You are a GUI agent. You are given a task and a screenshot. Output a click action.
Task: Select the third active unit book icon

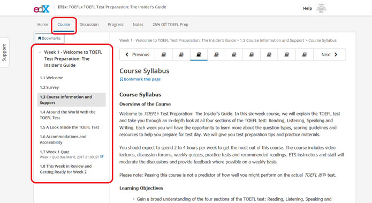click(199, 55)
